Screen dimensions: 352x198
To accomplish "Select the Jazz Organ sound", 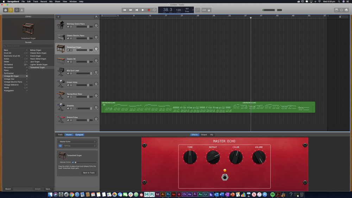I will pyautogui.click(x=35, y=62).
